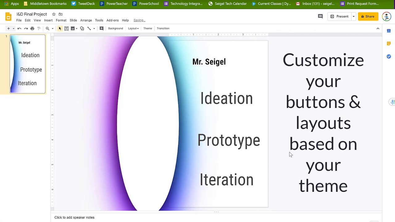The height and width of the screenshot is (222, 395).
Task: Open the Edit menu
Action: pos(27,20)
